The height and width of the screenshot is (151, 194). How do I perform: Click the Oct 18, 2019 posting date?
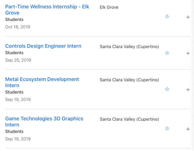pyautogui.click(x=18, y=27)
